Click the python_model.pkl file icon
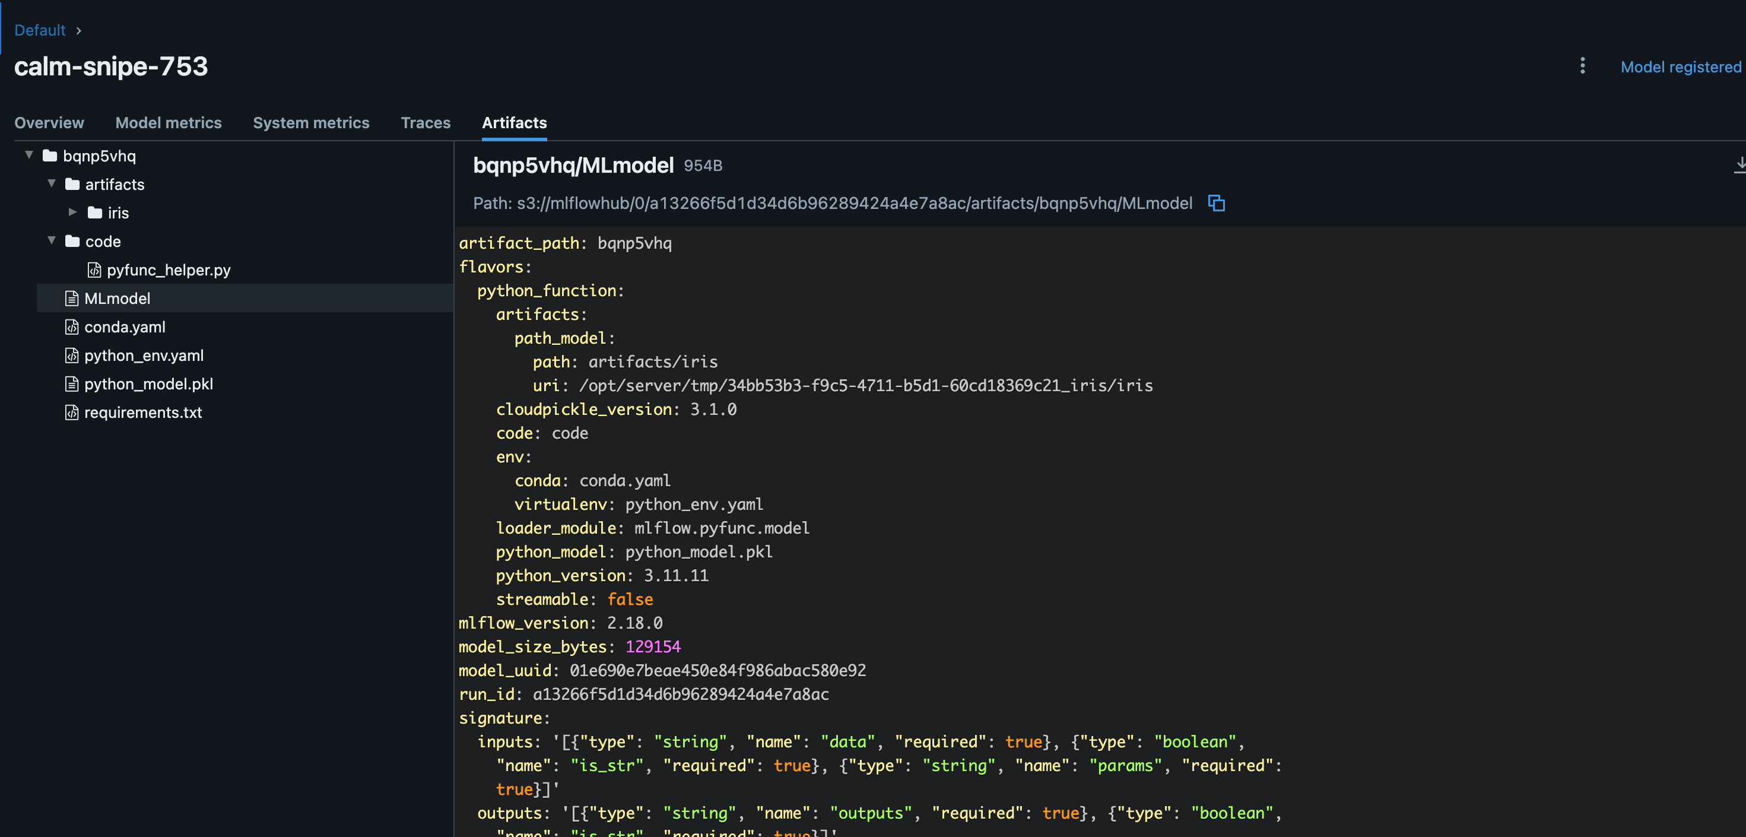The height and width of the screenshot is (837, 1746). (x=72, y=383)
